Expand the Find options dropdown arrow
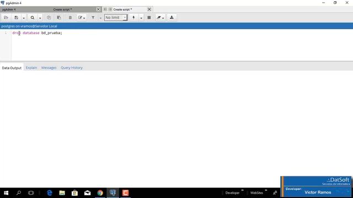 pyautogui.click(x=40, y=18)
